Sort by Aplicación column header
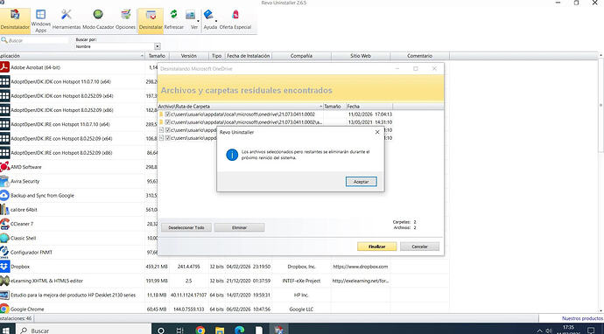 72,56
